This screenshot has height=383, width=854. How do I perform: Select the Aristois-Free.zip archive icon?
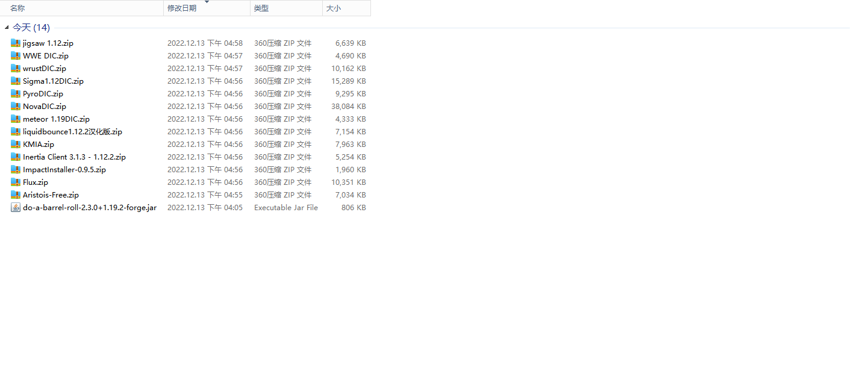[16, 195]
